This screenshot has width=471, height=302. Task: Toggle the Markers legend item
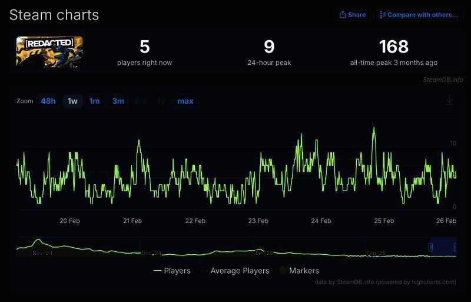[x=304, y=271]
